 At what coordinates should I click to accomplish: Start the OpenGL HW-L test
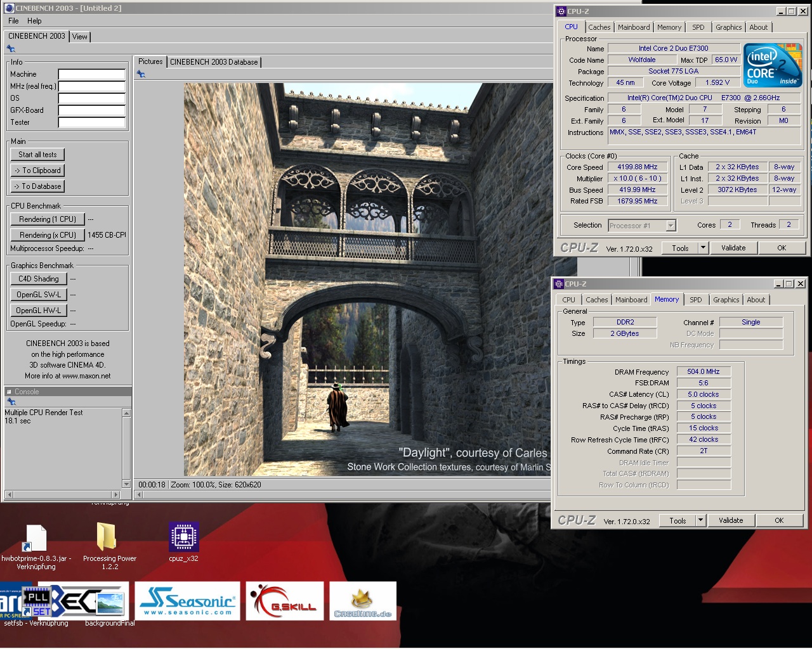coord(38,311)
